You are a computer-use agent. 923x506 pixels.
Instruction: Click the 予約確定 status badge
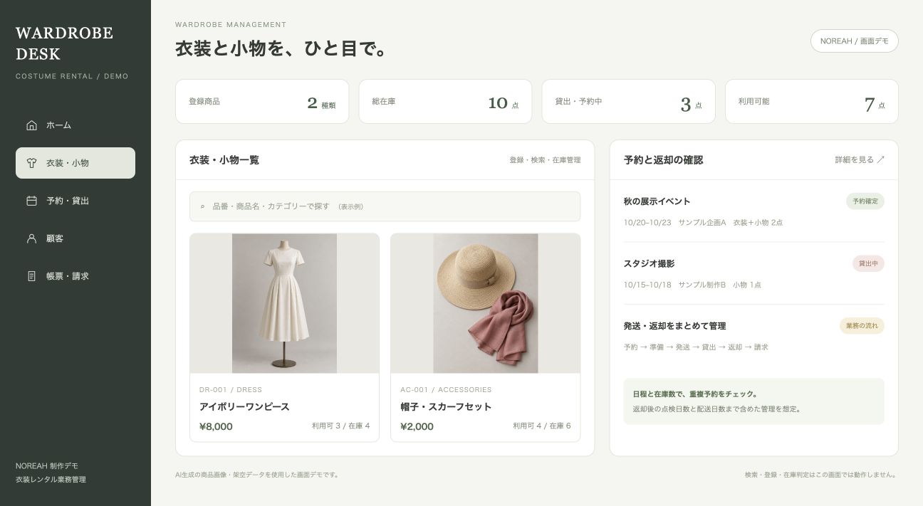(865, 201)
